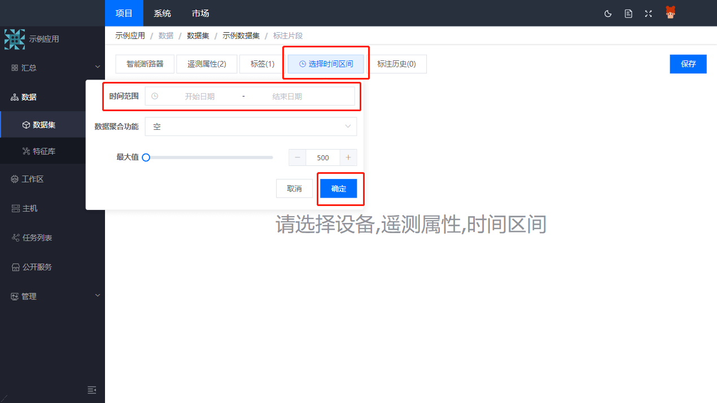Image resolution: width=717 pixels, height=403 pixels.
Task: Click 示例应用 breadcrumb link
Action: click(130, 36)
